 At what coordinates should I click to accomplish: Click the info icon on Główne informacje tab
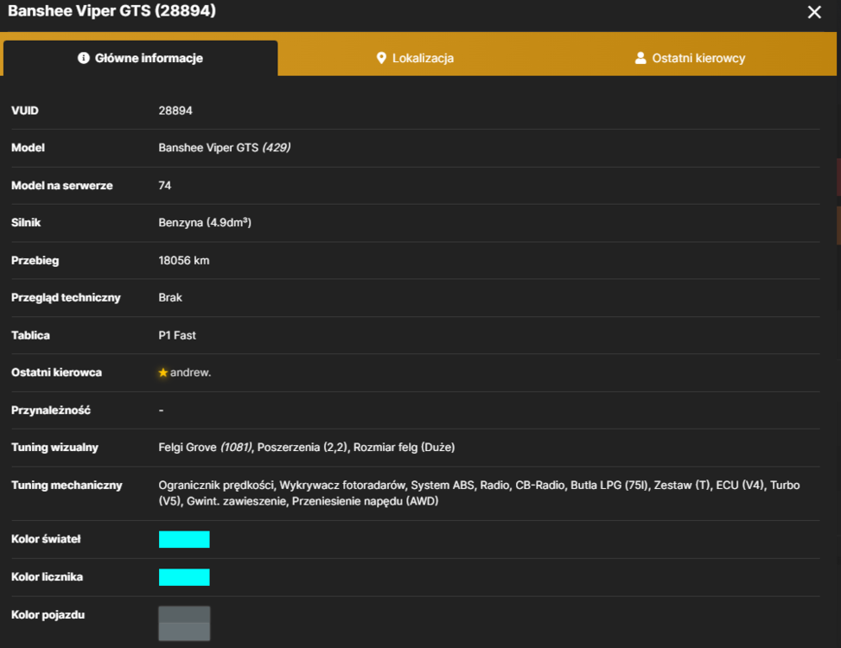pyautogui.click(x=83, y=58)
